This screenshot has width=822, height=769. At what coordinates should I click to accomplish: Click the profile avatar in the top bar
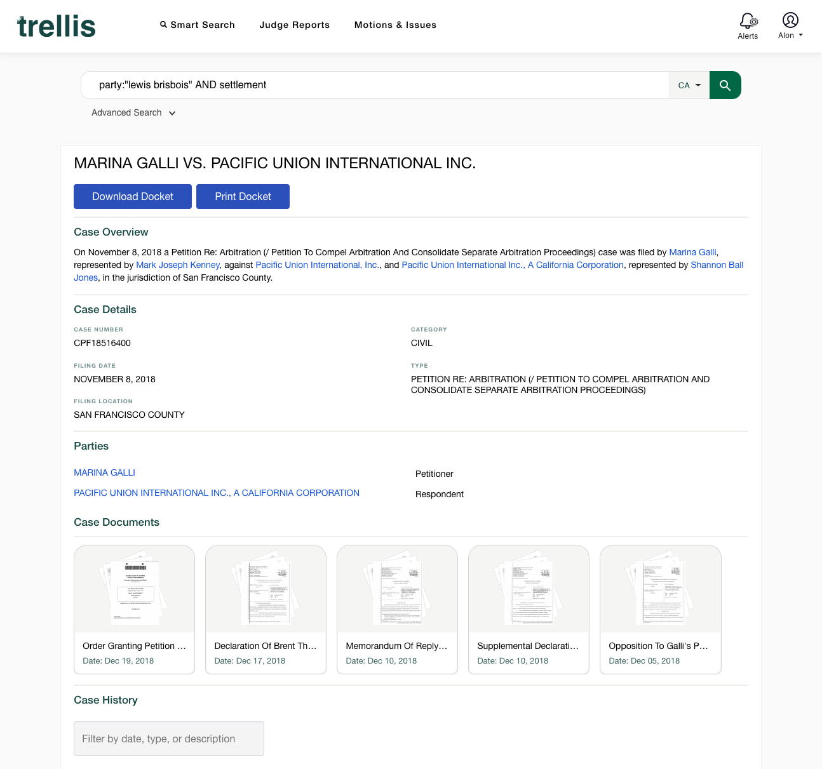coord(790,18)
